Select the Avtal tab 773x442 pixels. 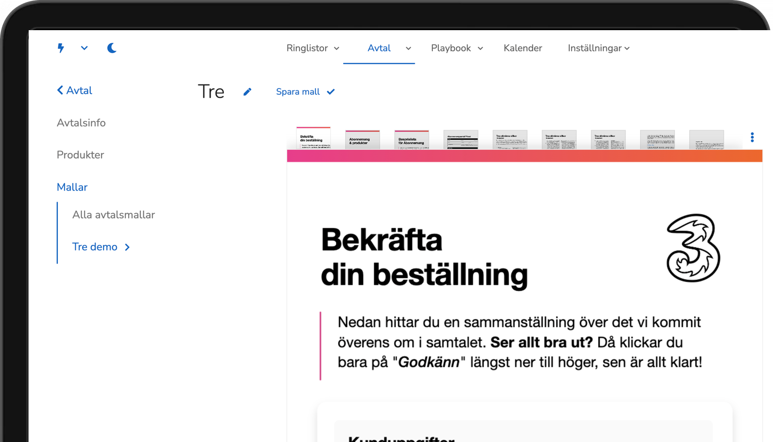pos(379,48)
